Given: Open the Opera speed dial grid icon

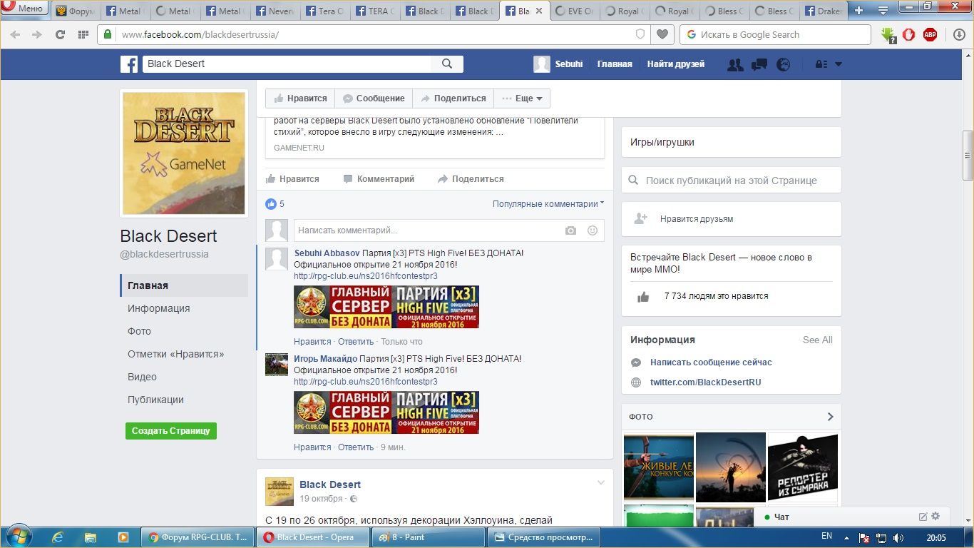Looking at the screenshot, I should pos(83,34).
